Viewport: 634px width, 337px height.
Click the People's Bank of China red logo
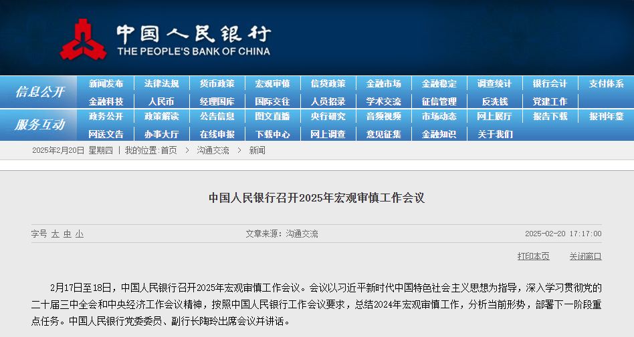click(84, 39)
